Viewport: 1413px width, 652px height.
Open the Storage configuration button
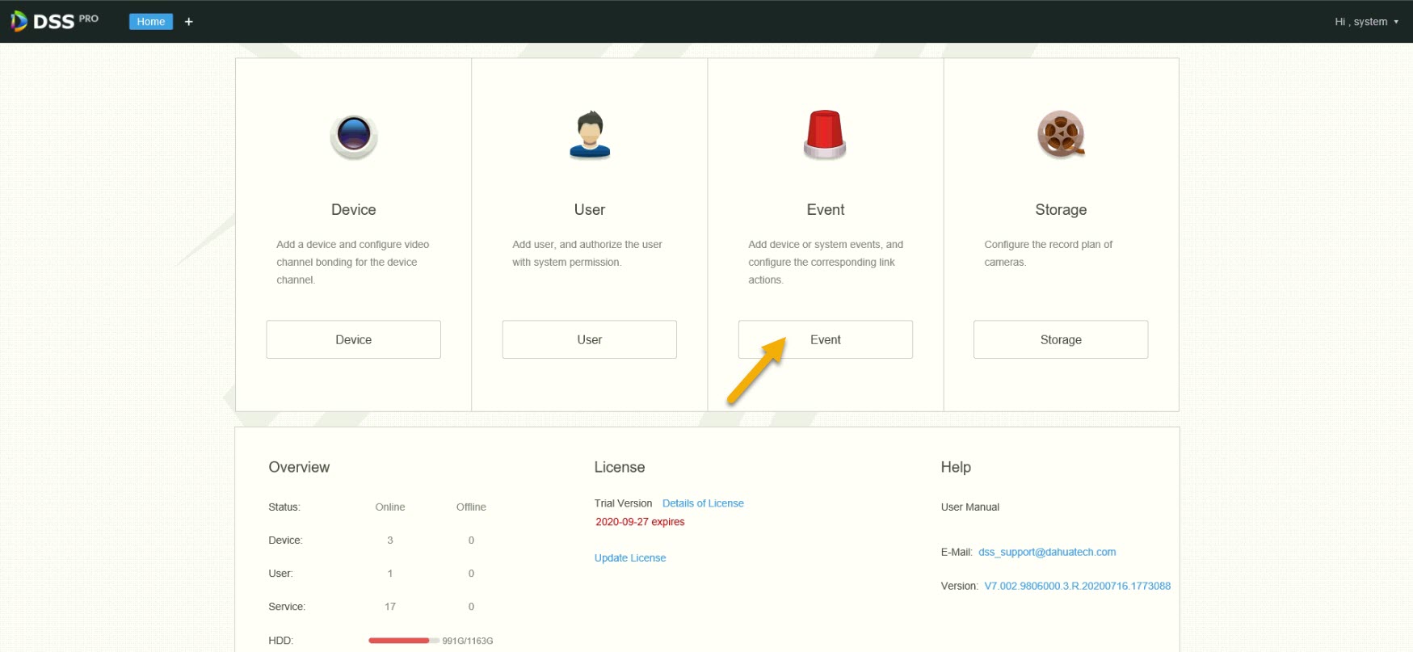click(x=1061, y=339)
